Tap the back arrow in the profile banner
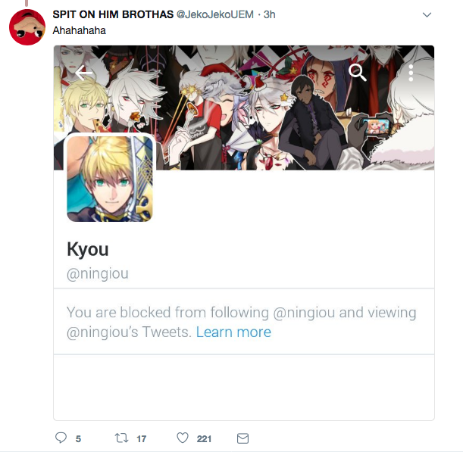The width and height of the screenshot is (463, 452). [83, 73]
